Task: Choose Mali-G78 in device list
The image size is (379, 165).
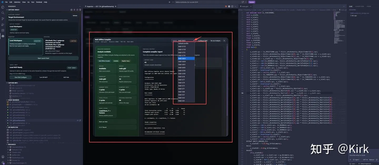Action: [x=186, y=77]
